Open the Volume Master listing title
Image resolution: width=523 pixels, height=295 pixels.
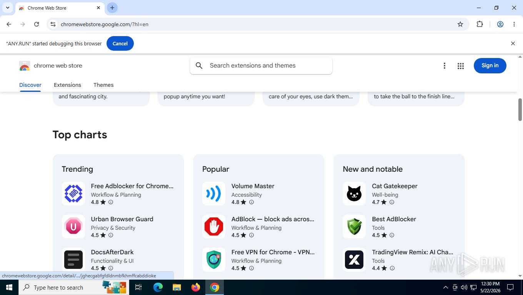pyautogui.click(x=253, y=186)
